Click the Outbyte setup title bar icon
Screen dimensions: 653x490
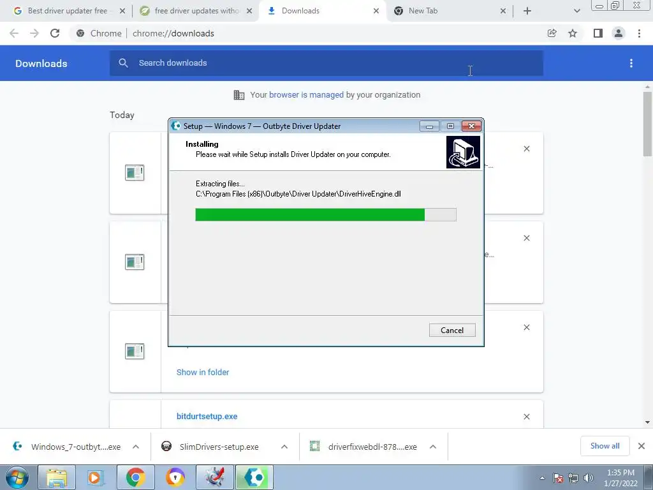click(176, 126)
